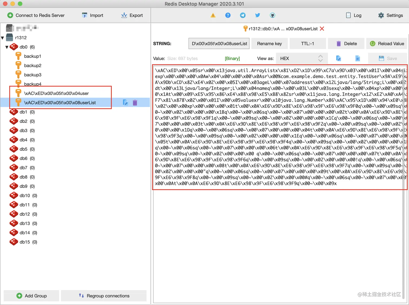Open the Import connections option

(93, 15)
